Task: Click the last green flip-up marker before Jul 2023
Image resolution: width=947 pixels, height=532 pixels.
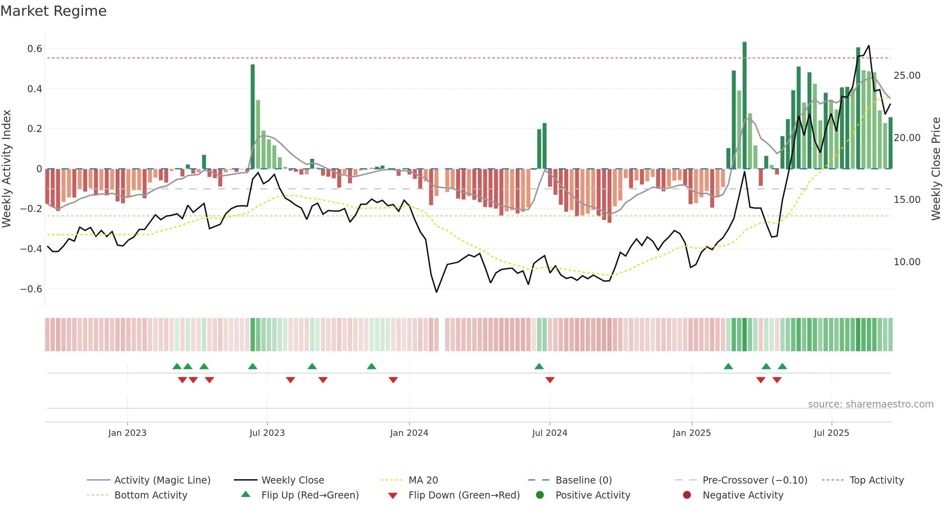Action: 253,366
